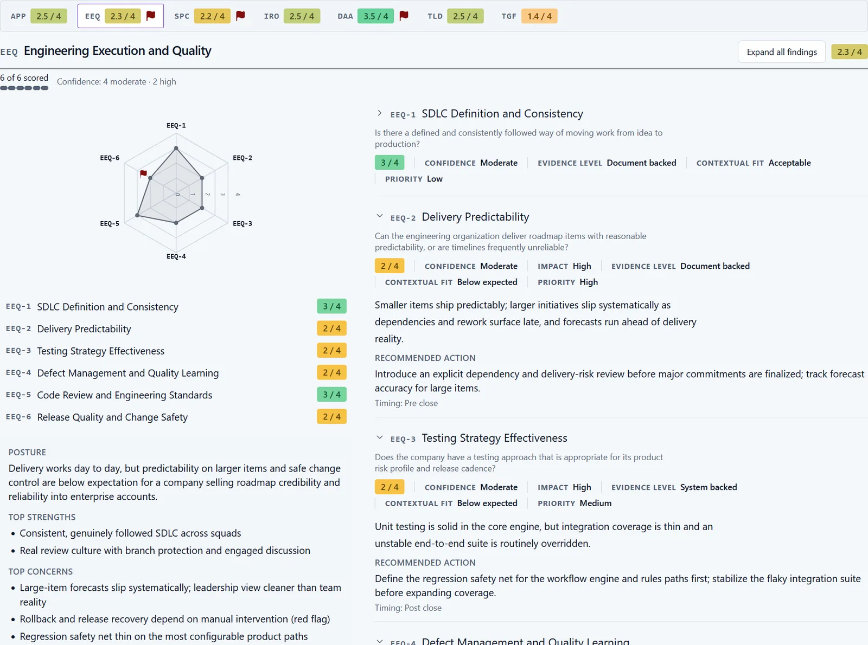
Task: Go to the DAA 3.5 / 4 tab
Action: (x=373, y=16)
